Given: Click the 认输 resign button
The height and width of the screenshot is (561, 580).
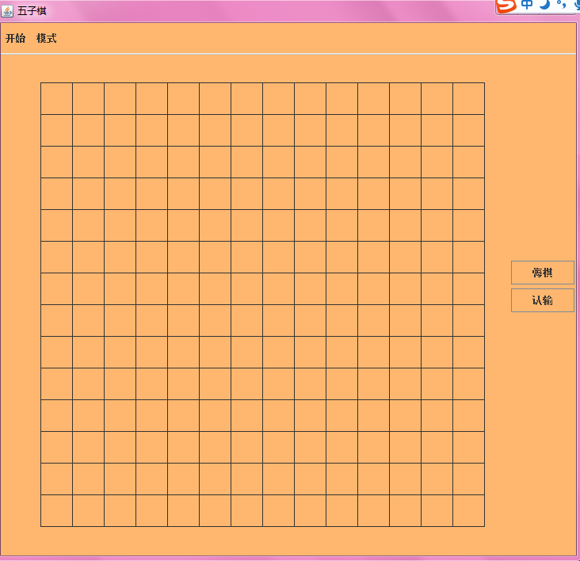Looking at the screenshot, I should [x=543, y=300].
